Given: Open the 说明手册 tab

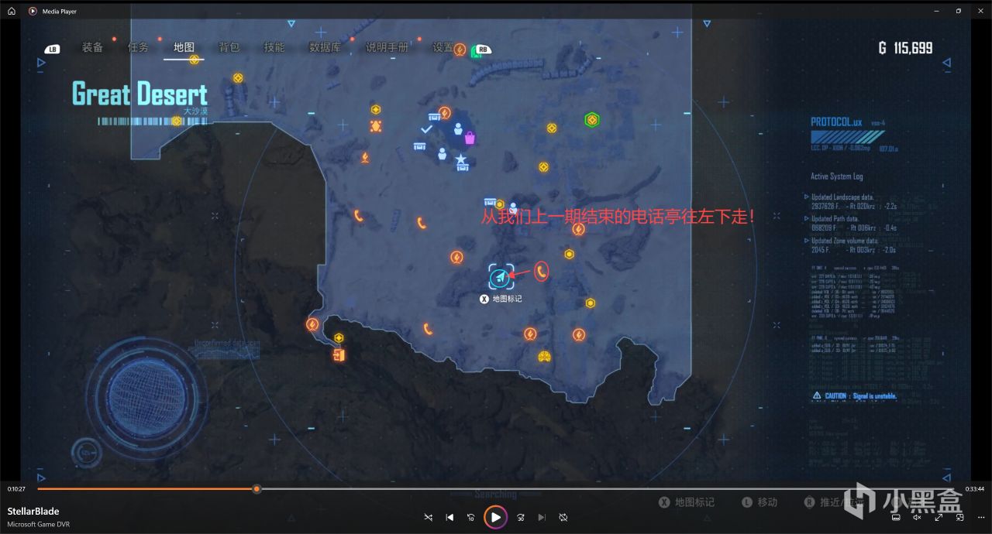Looking at the screenshot, I should (x=387, y=47).
